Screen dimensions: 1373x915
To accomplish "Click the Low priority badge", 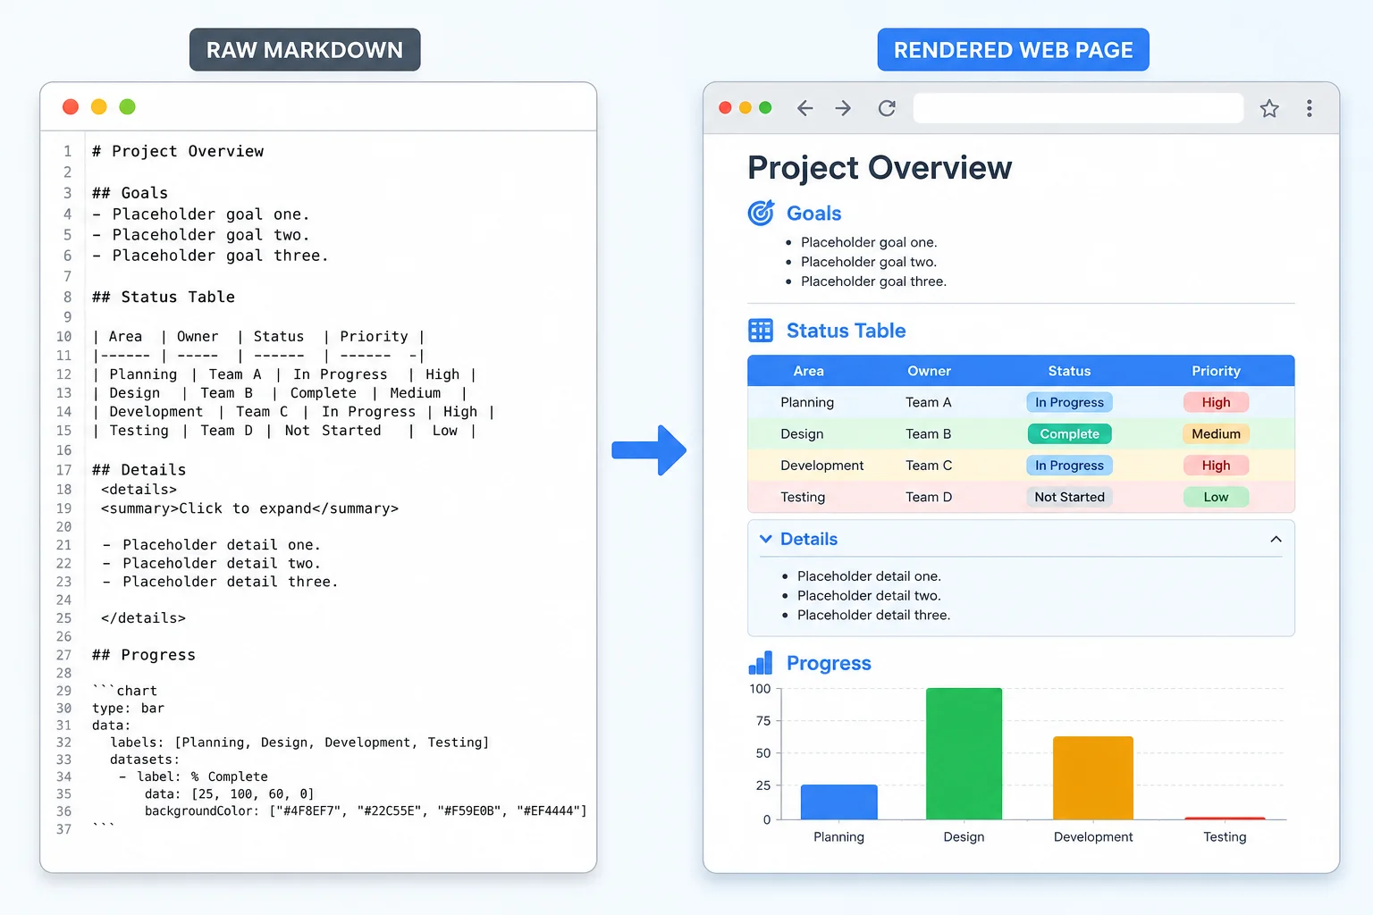I will coord(1216,497).
